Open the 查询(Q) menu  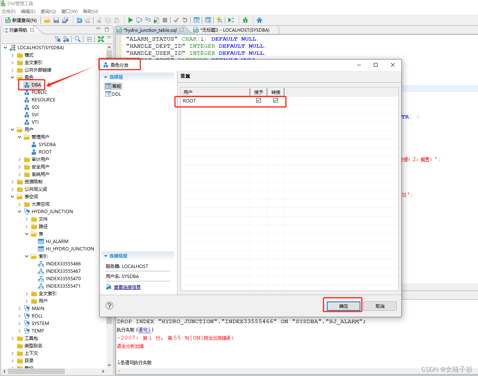point(48,11)
